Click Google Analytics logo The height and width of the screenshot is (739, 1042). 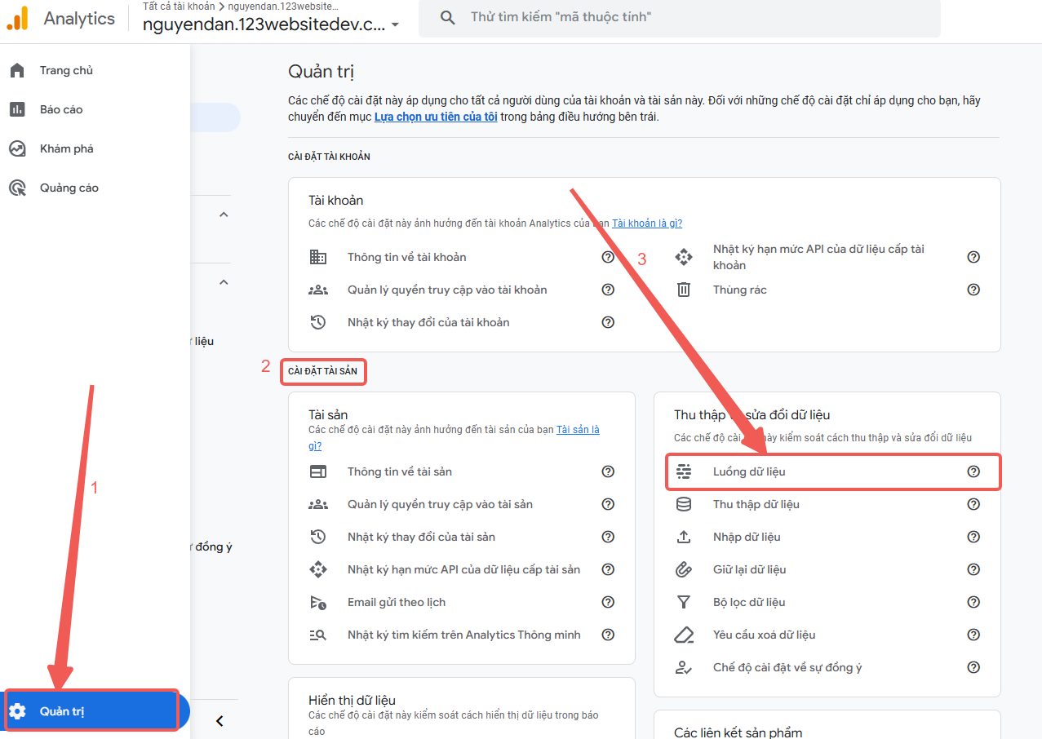[x=18, y=18]
